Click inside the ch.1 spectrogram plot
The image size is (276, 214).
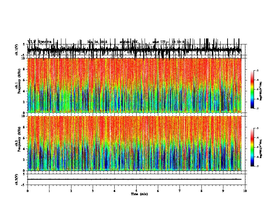135,85
